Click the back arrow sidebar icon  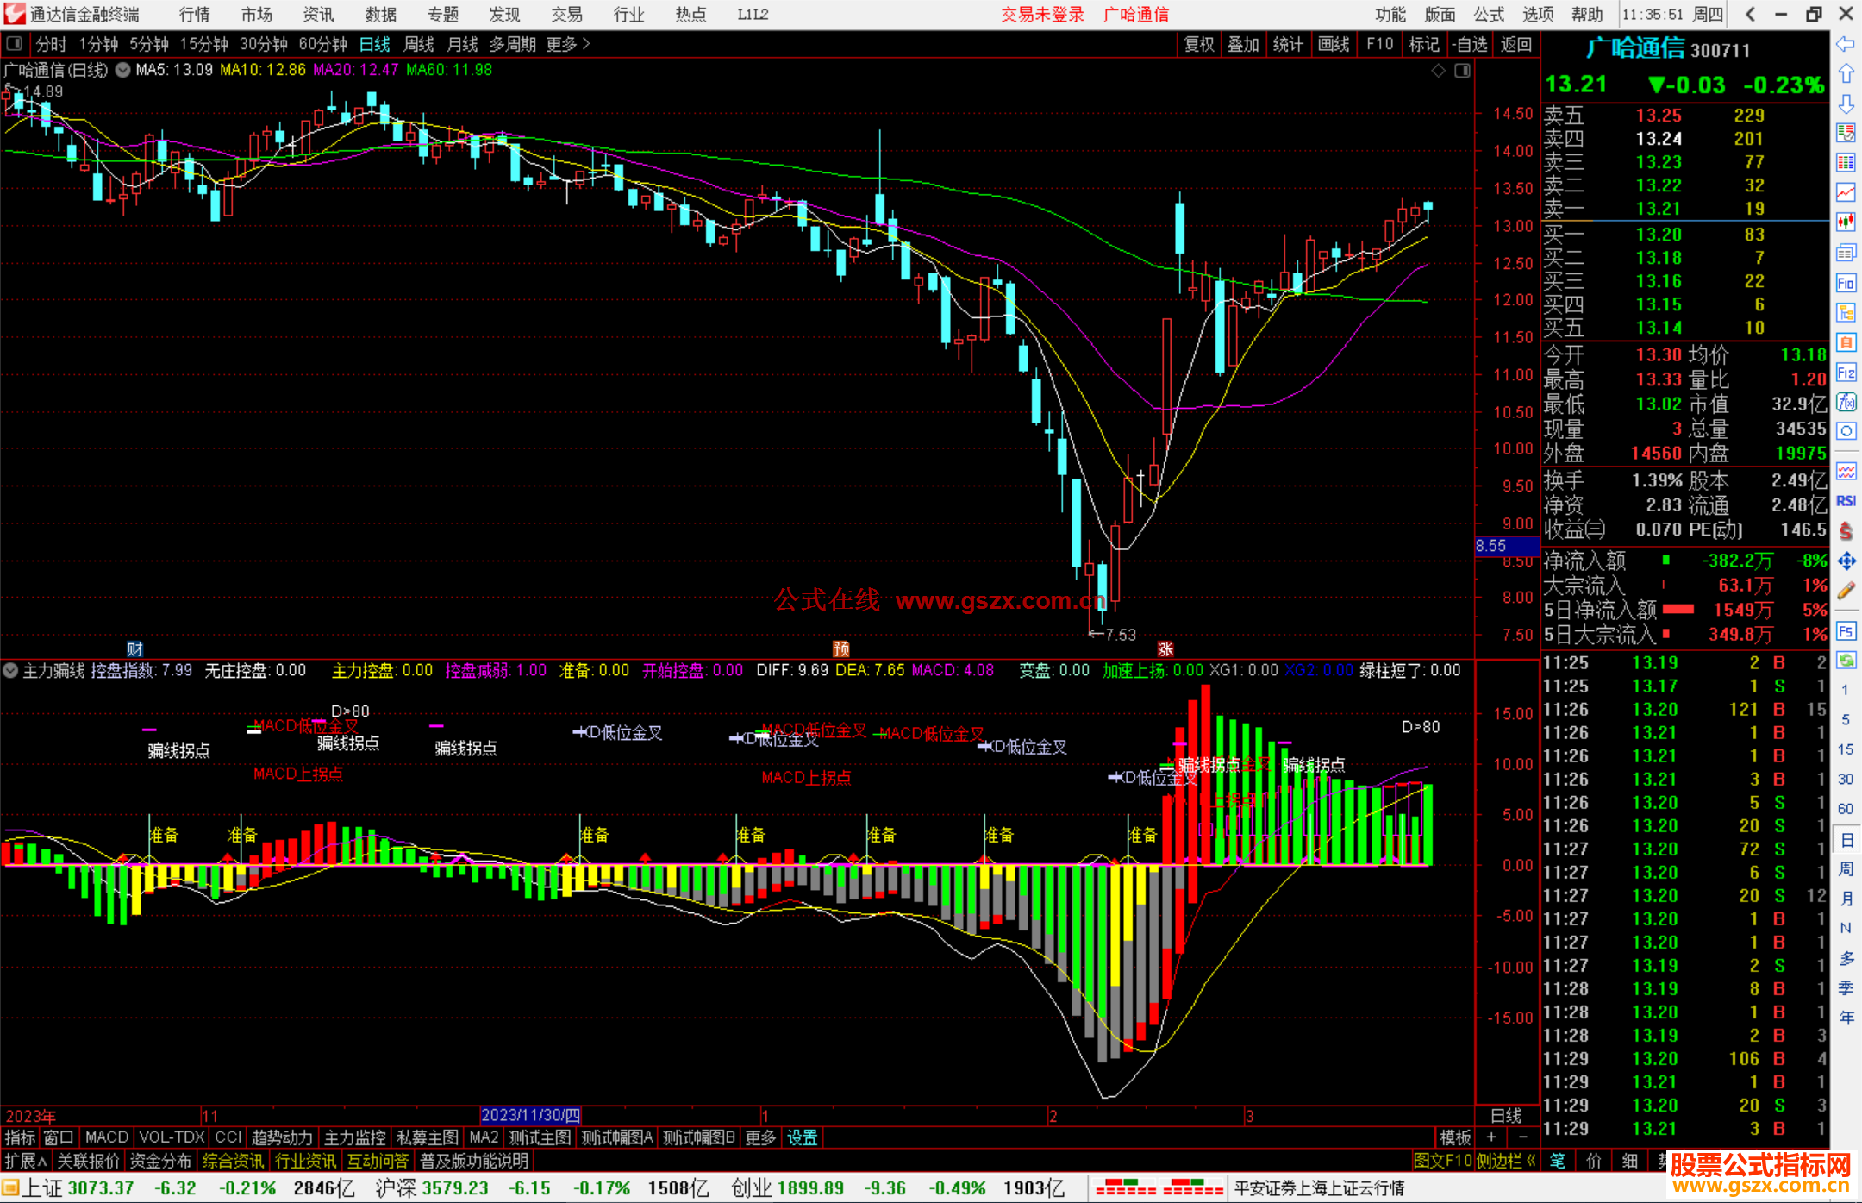click(x=1846, y=44)
